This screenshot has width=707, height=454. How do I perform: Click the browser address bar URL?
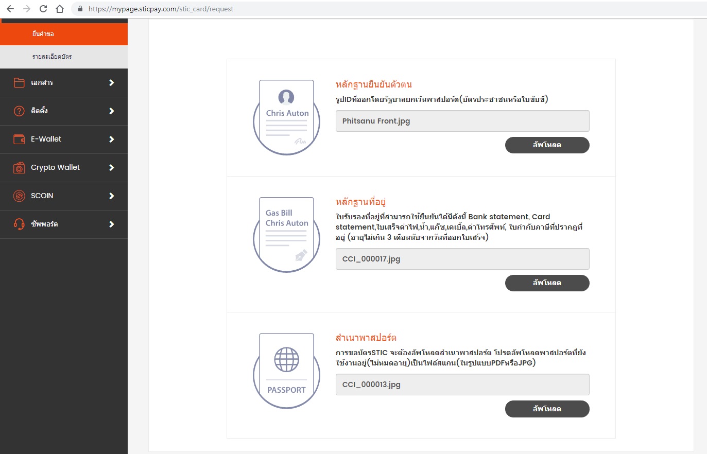(161, 9)
